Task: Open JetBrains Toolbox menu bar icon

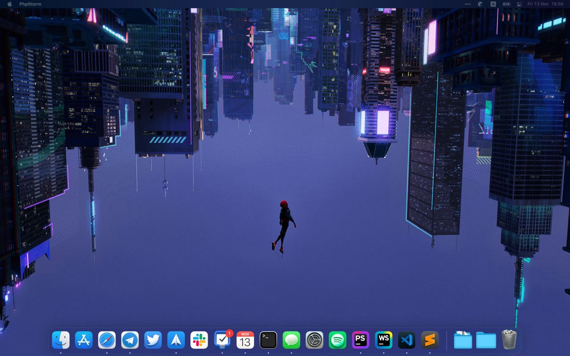Action: pyautogui.click(x=480, y=4)
